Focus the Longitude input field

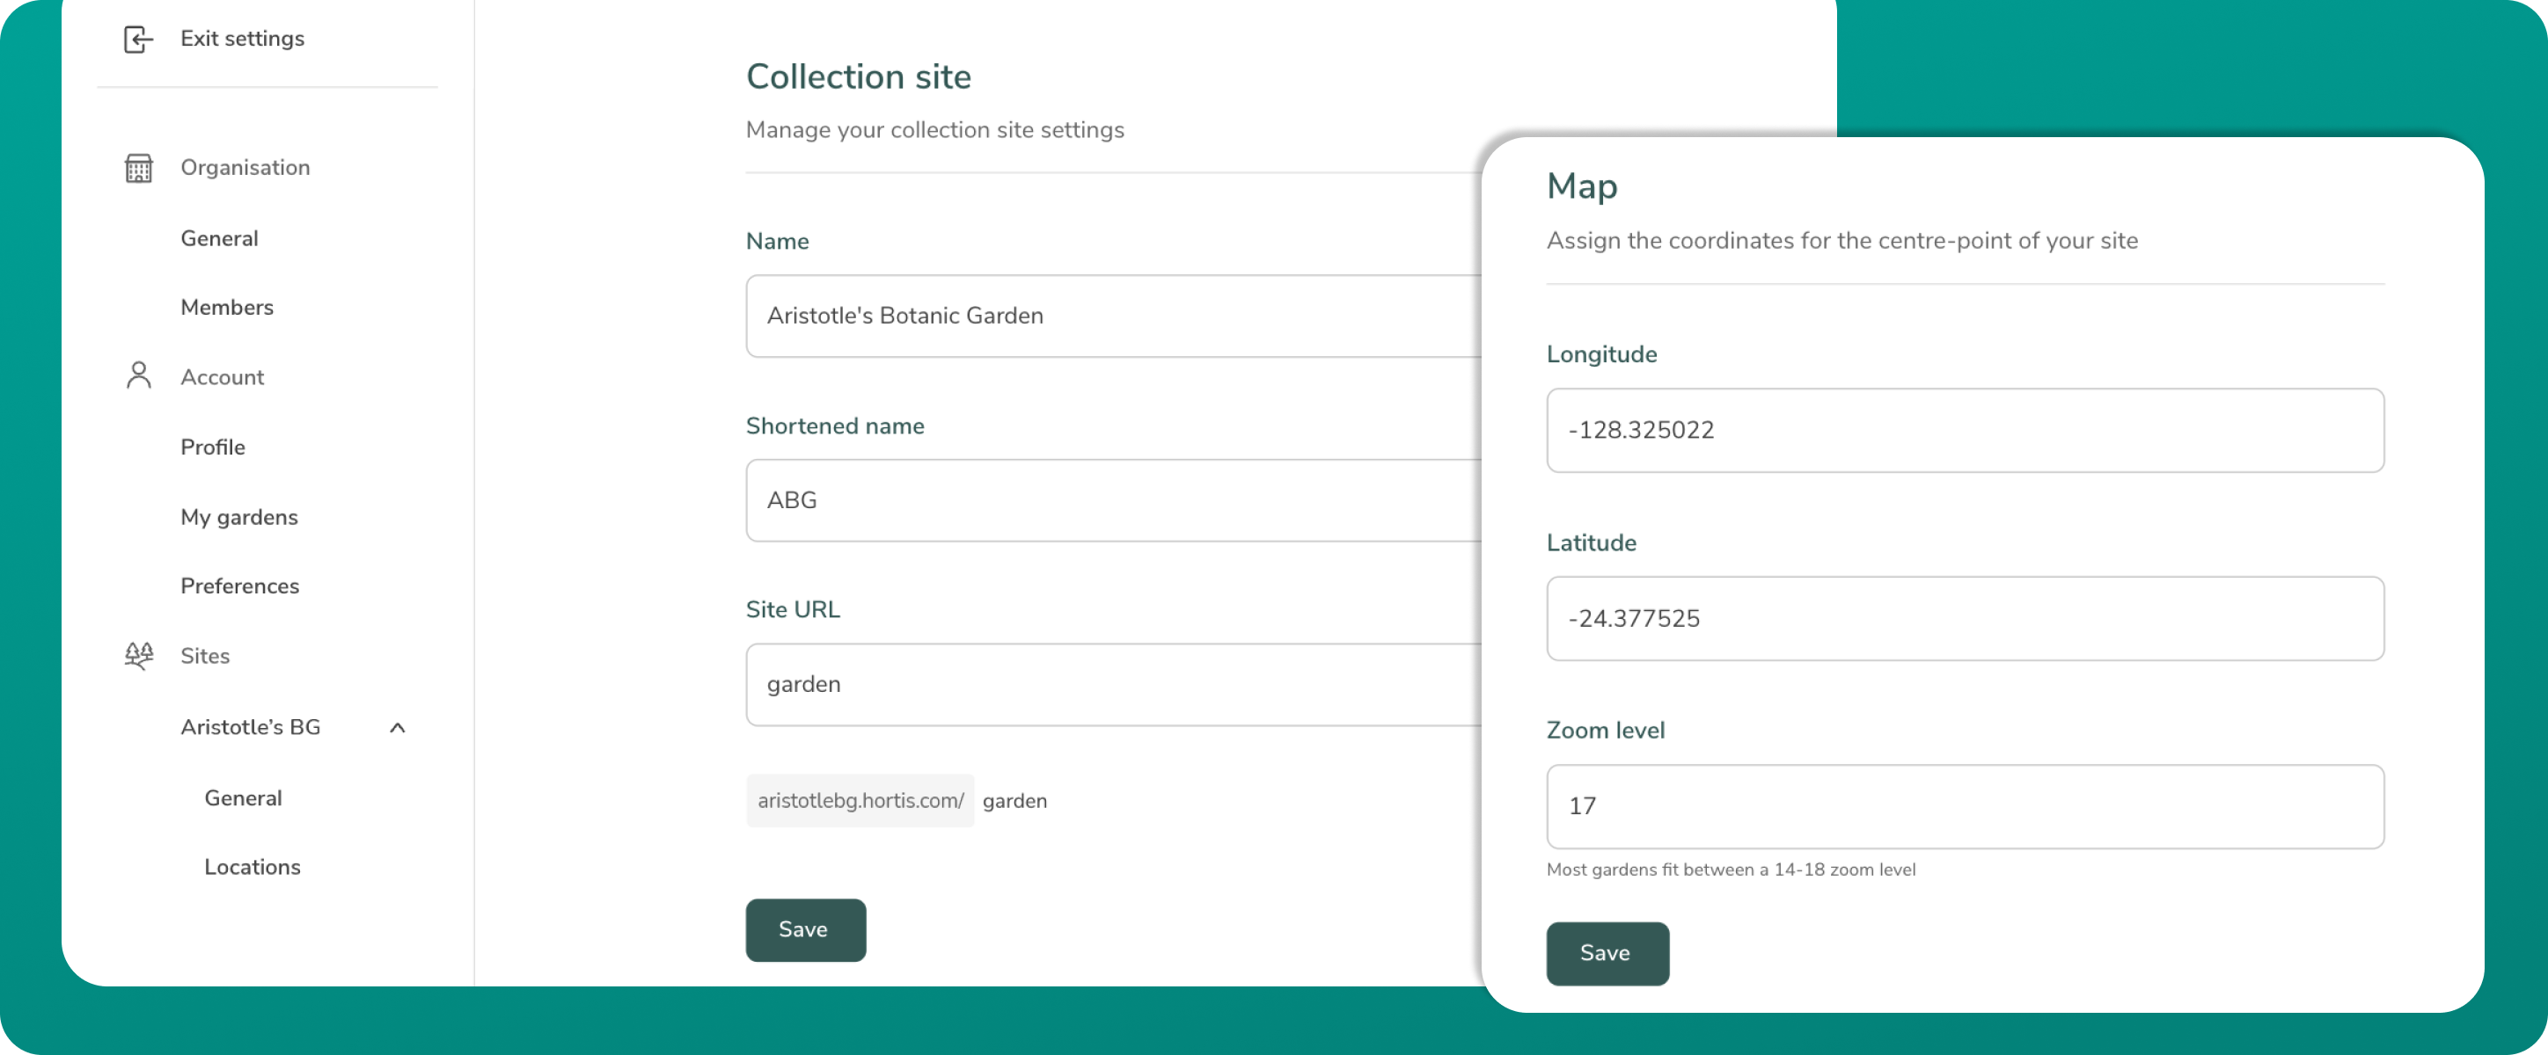[x=1964, y=430]
